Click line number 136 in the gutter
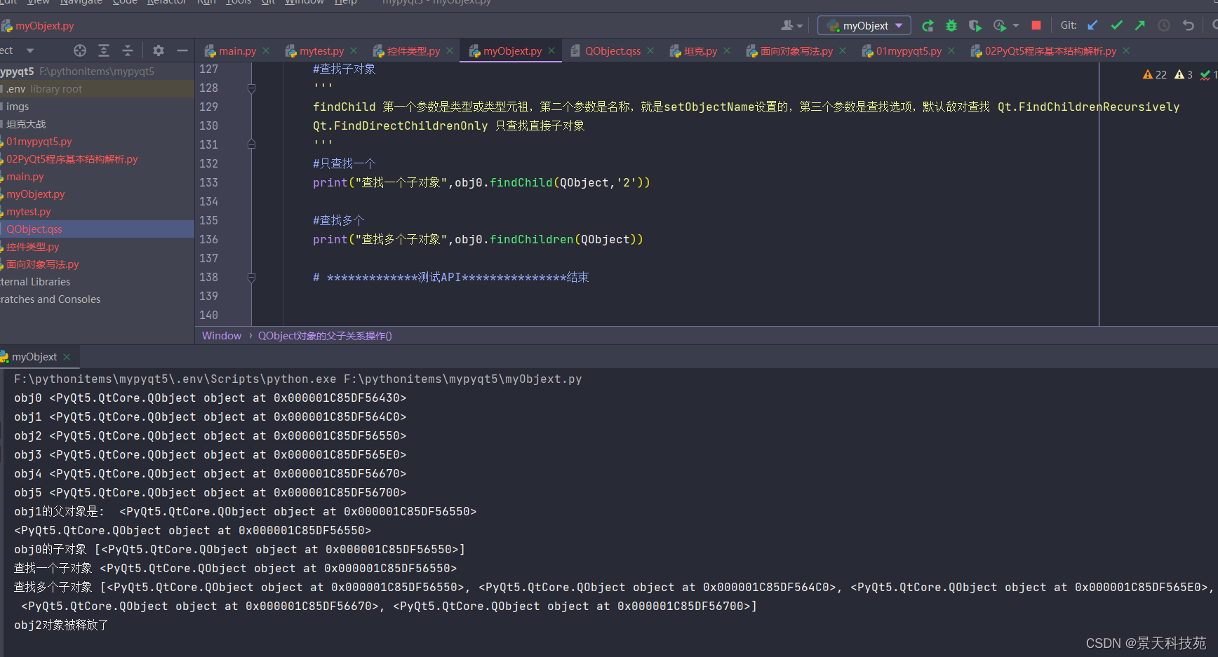The image size is (1218, 657). coord(208,239)
